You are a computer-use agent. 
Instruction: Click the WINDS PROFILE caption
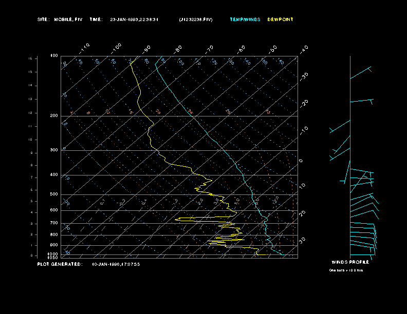coord(350,262)
